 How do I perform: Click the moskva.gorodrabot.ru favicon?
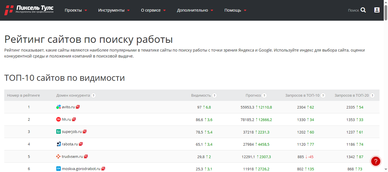tap(59, 168)
